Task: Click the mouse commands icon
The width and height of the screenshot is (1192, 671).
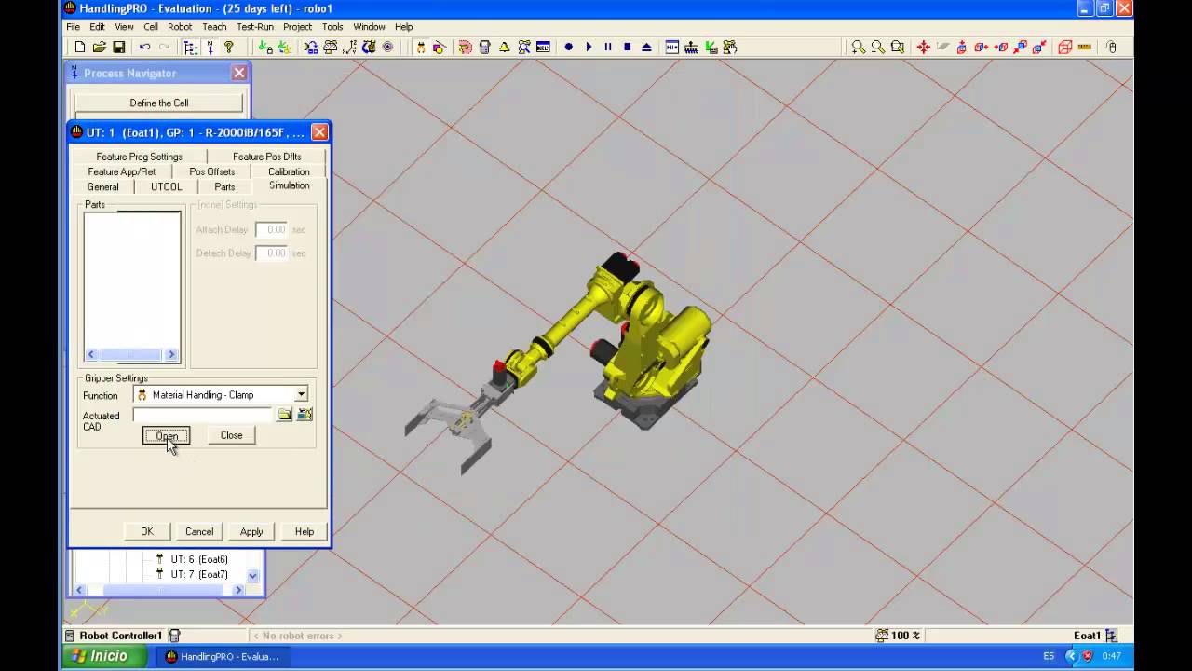Action: pyautogui.click(x=1111, y=47)
